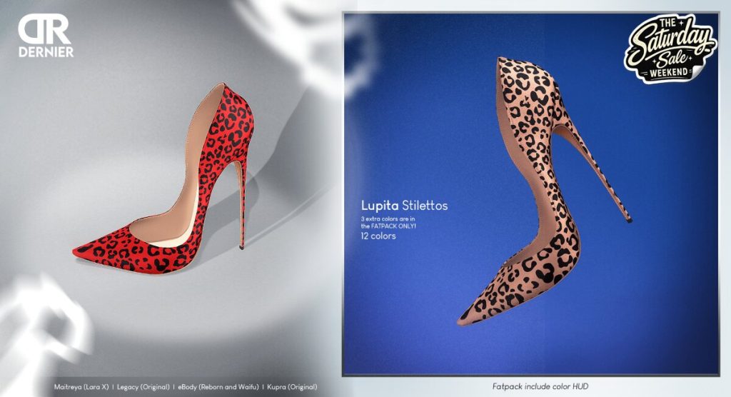This screenshot has height=397, width=731.
Task: Choose eBody (Reborn and Waifu) label
Action: point(218,387)
